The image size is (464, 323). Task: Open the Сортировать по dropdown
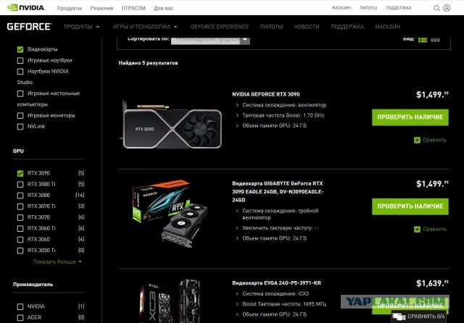point(210,40)
